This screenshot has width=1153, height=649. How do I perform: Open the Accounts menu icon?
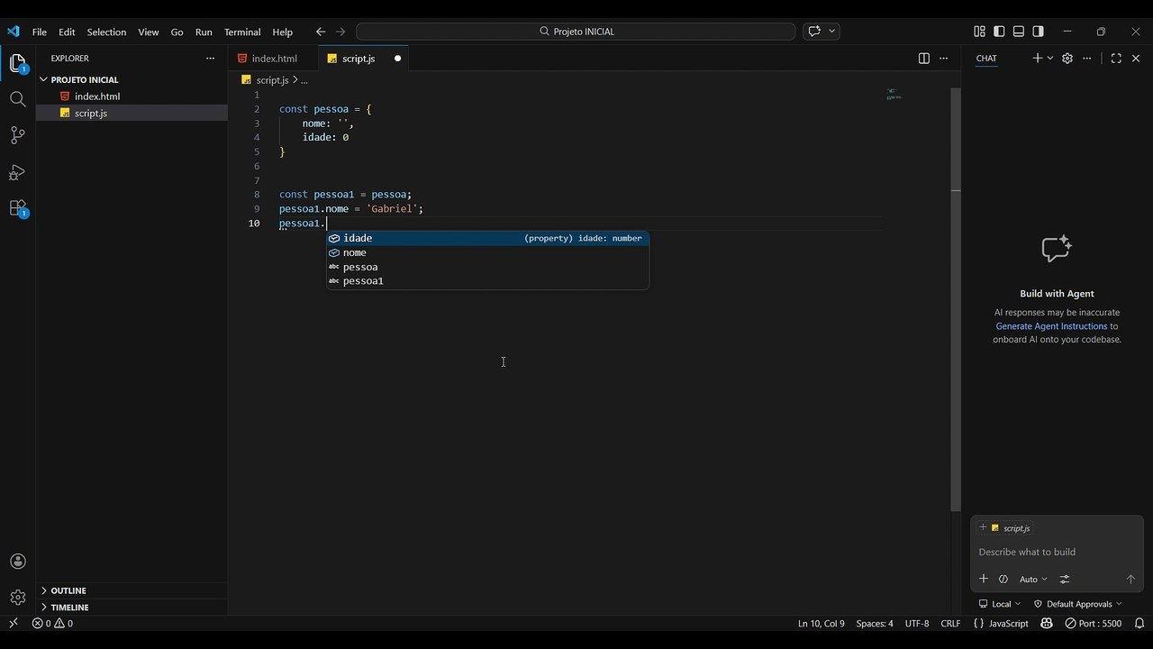click(x=17, y=562)
